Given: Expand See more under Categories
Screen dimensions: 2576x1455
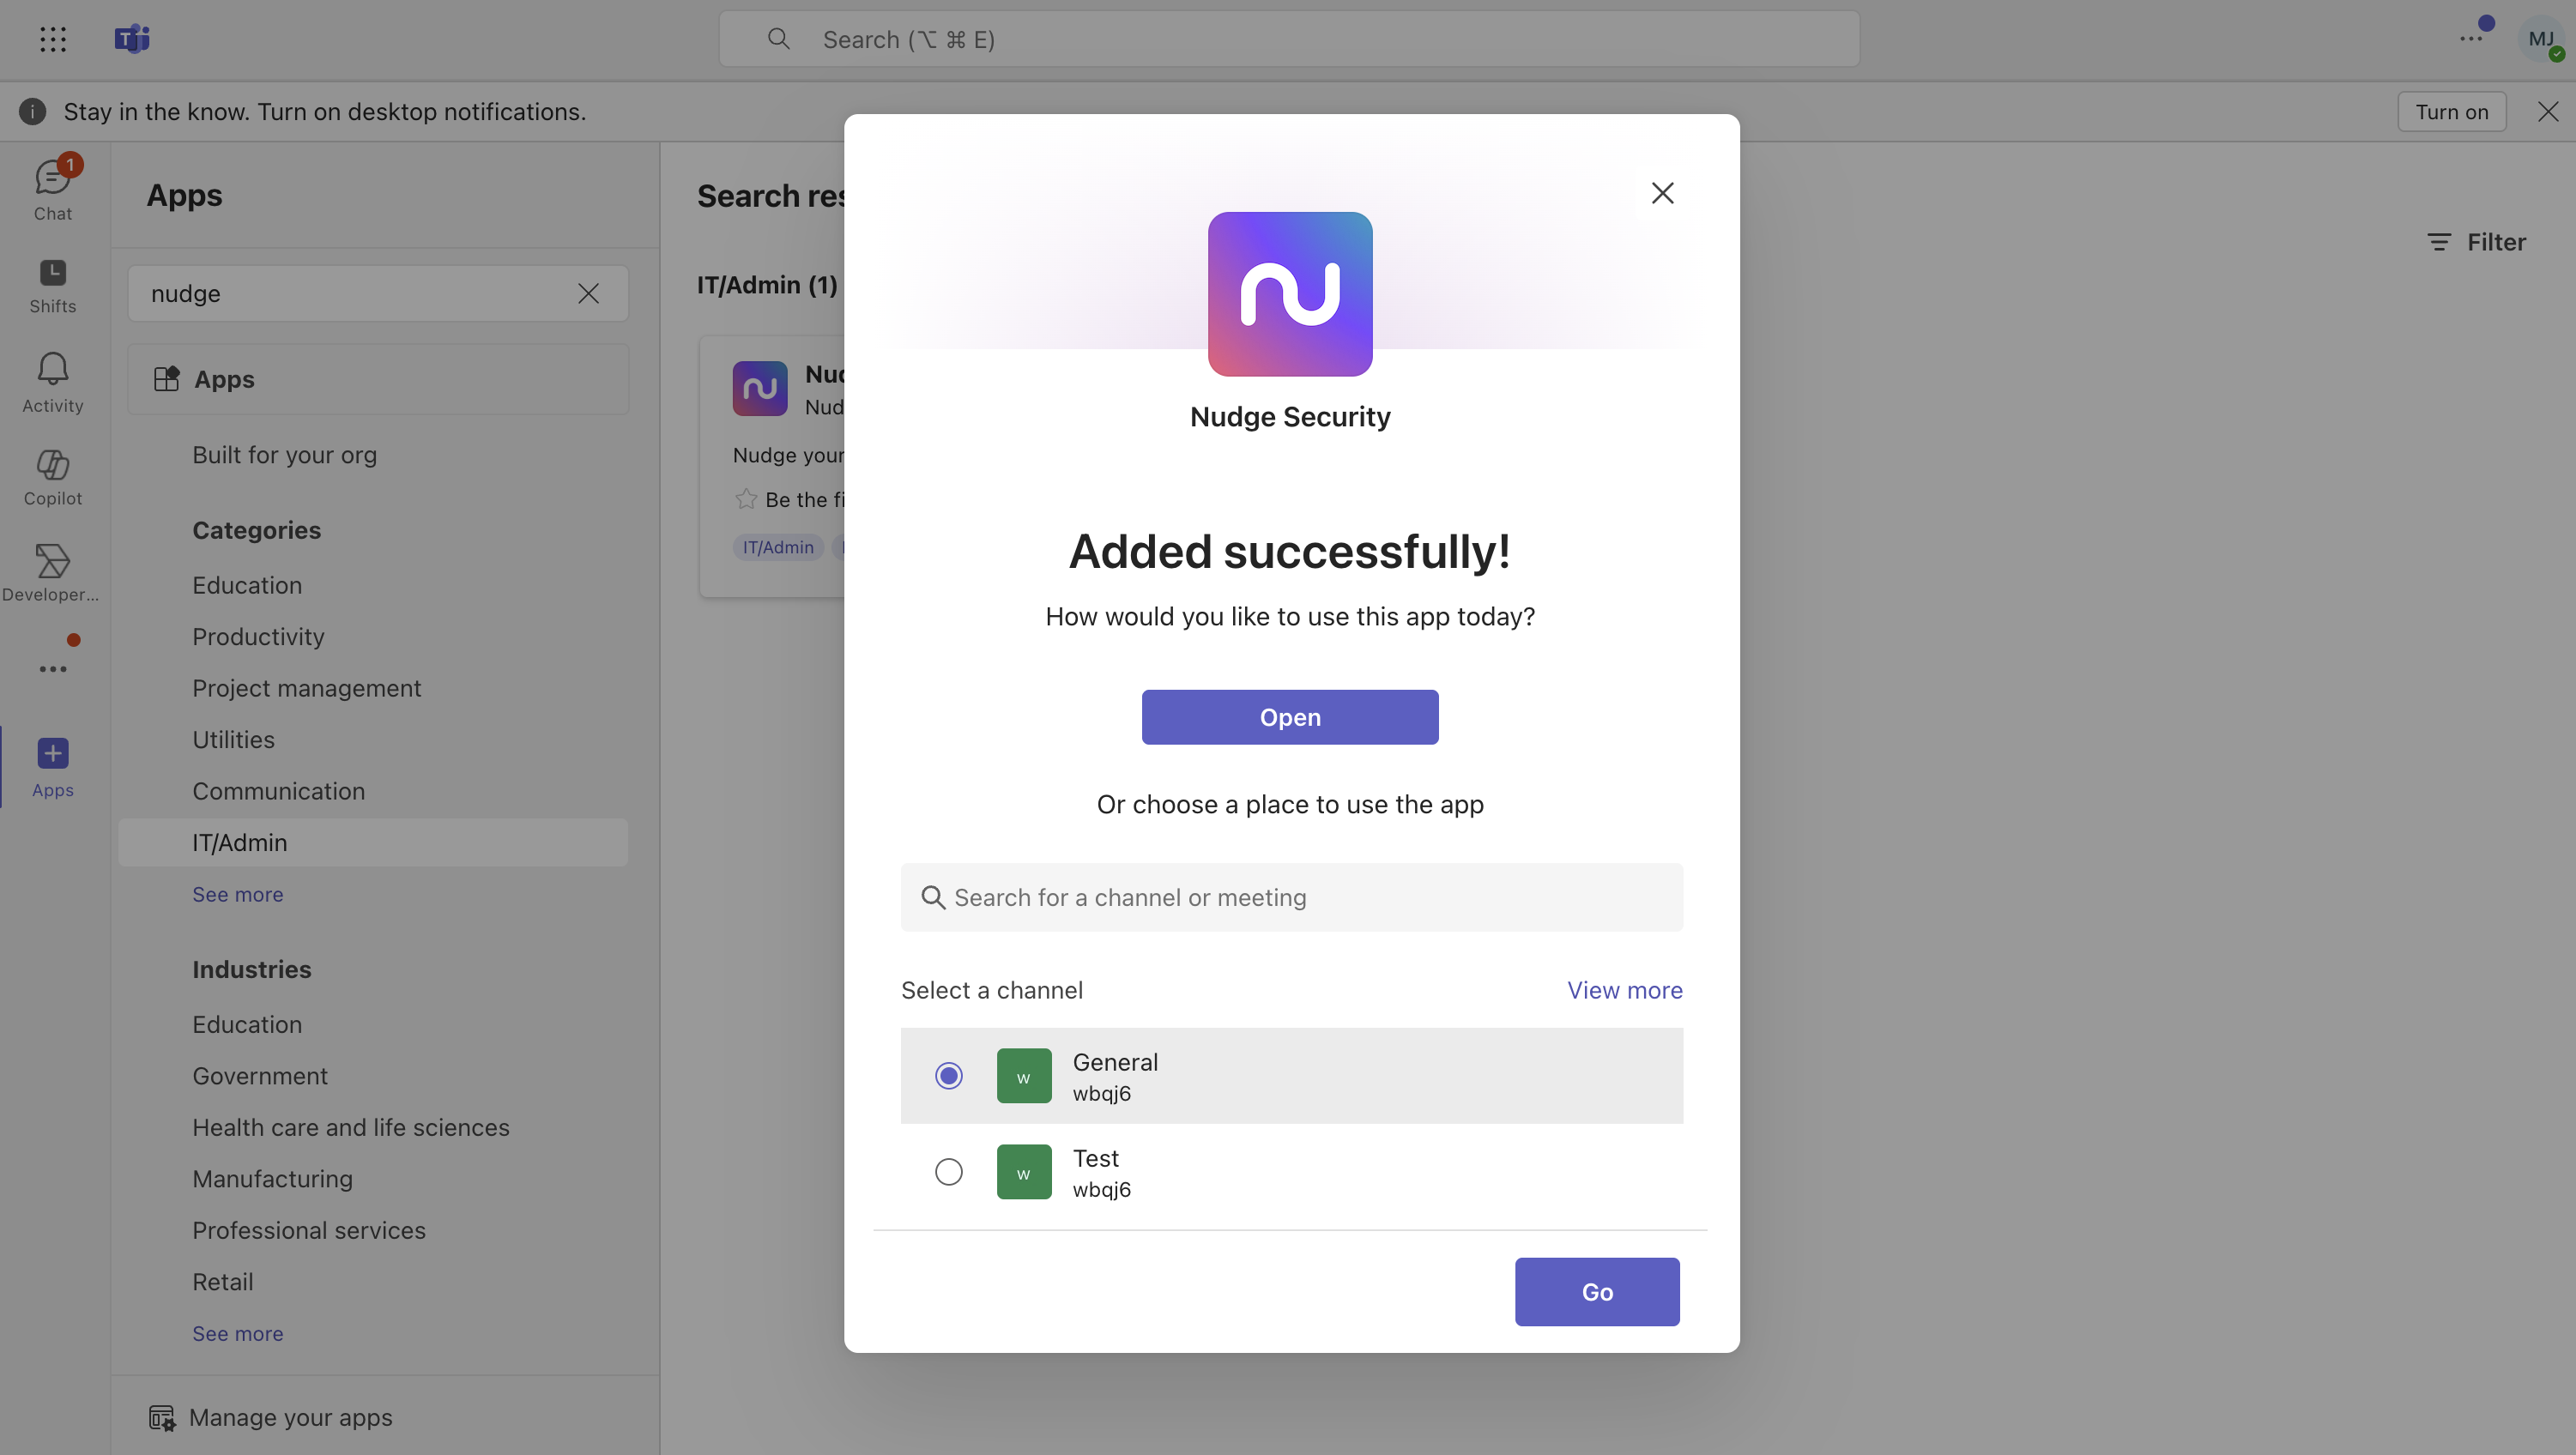Looking at the screenshot, I should coord(237,894).
